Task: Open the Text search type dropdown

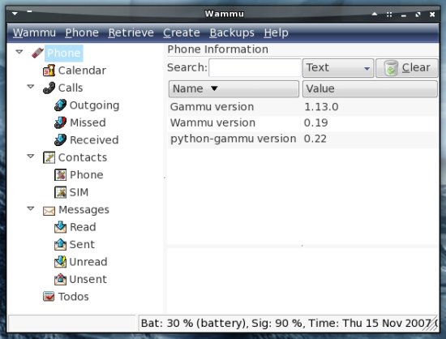Action: 338,68
